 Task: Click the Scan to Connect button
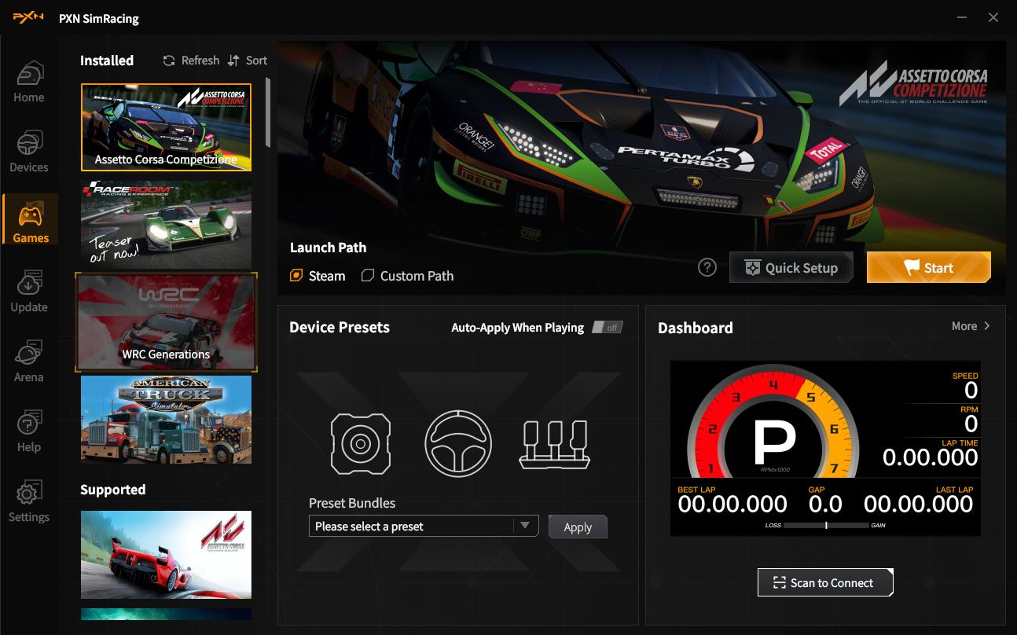(825, 582)
